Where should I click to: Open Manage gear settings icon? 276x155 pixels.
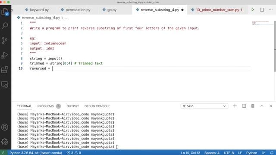(5, 142)
